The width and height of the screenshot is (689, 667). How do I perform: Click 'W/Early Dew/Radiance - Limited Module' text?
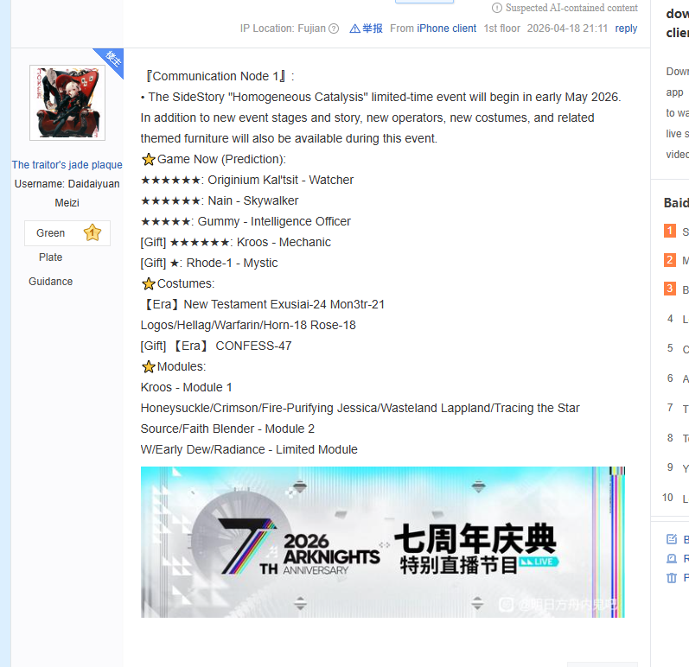coord(249,449)
